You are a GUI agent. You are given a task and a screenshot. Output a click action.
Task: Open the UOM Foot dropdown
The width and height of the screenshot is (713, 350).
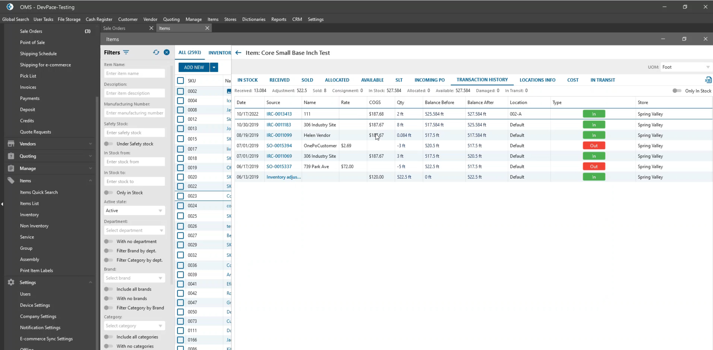686,67
